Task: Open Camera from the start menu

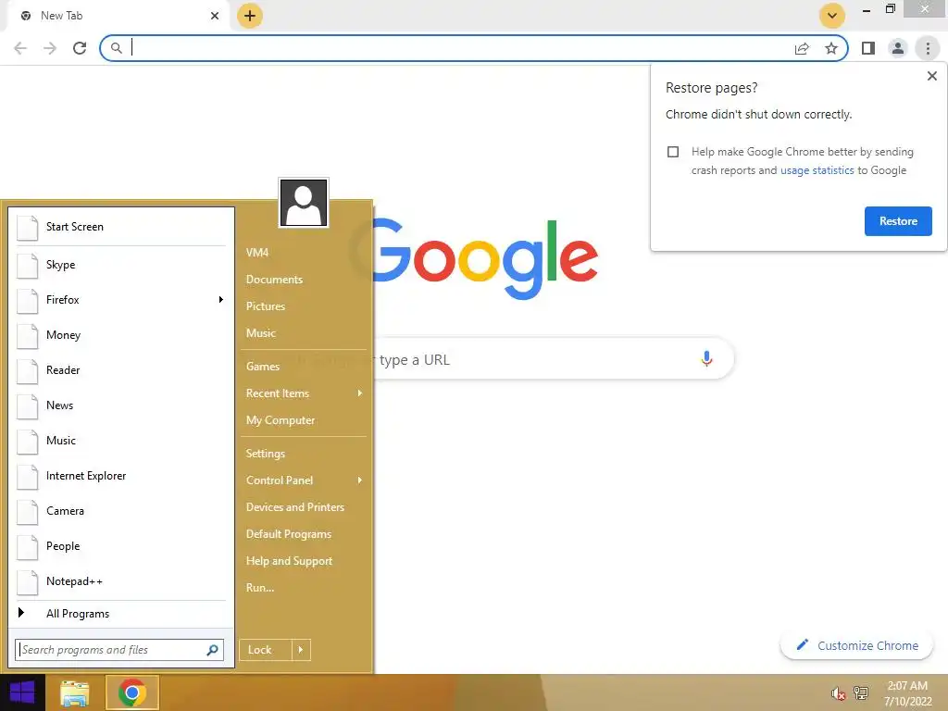Action: click(121, 511)
